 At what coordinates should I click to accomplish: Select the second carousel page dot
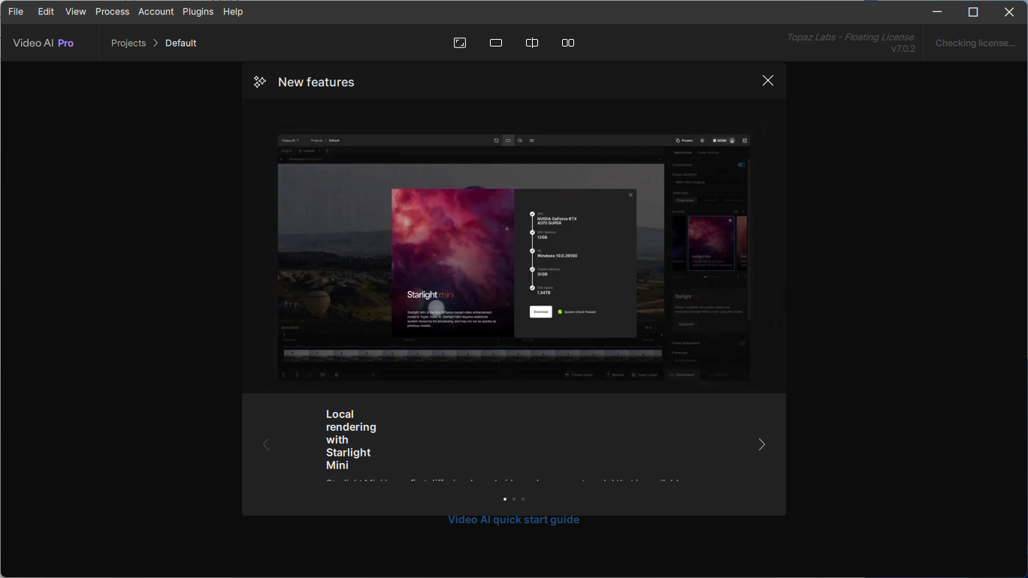514,498
